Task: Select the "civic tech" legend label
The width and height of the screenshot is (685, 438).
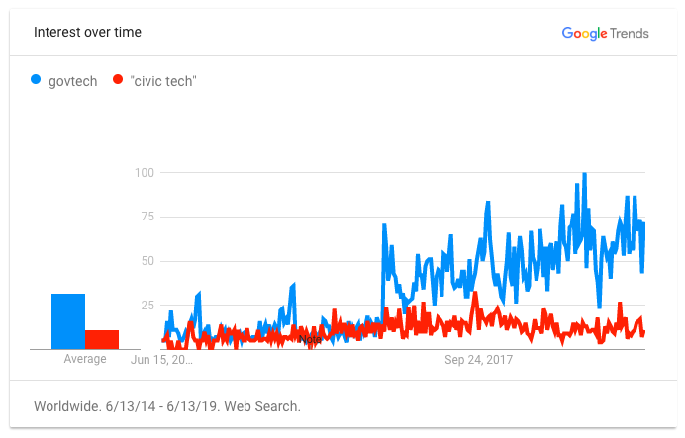Action: click(163, 81)
